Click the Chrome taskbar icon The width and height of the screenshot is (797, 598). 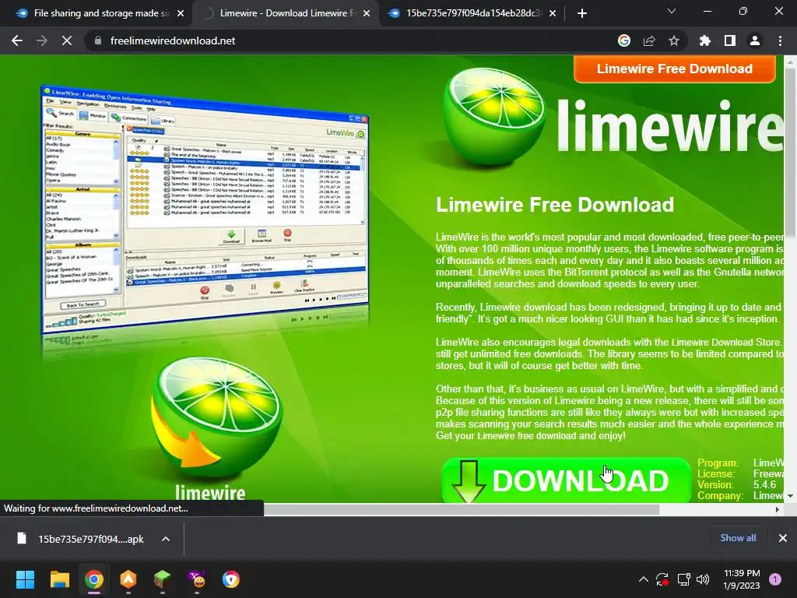pyautogui.click(x=94, y=579)
